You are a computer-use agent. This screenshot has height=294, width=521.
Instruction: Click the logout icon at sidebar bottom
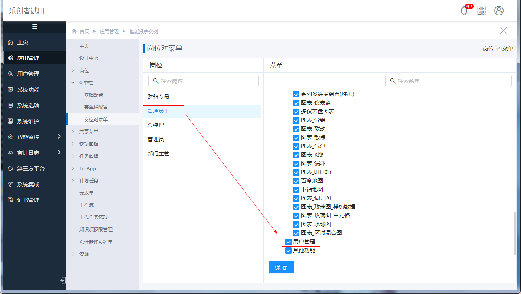pyautogui.click(x=63, y=280)
